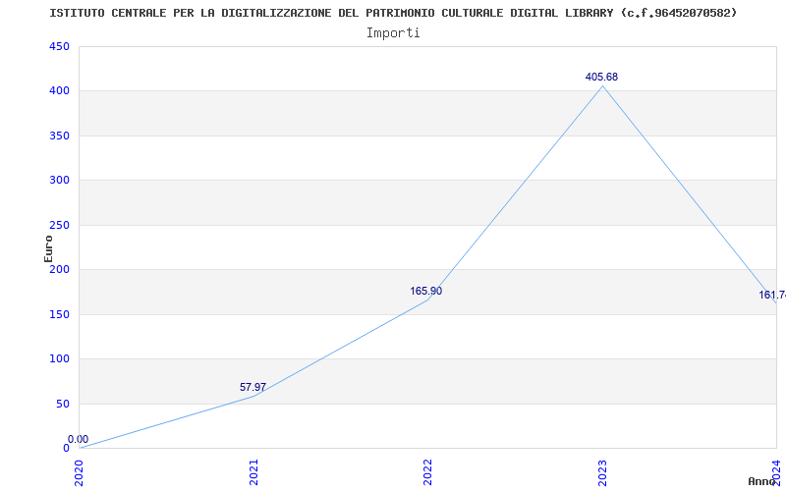Viewport: 786px width, 491px height.
Task: Select the 100 y-axis tick label
Action: click(59, 358)
